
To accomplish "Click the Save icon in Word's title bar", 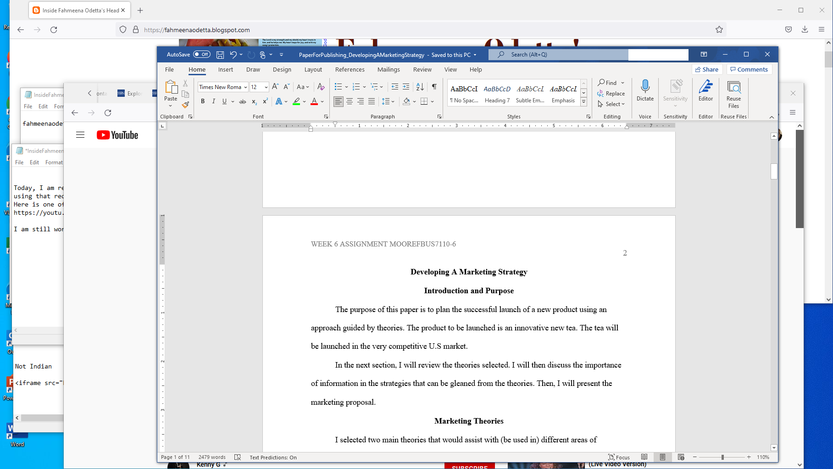I will 220,55.
